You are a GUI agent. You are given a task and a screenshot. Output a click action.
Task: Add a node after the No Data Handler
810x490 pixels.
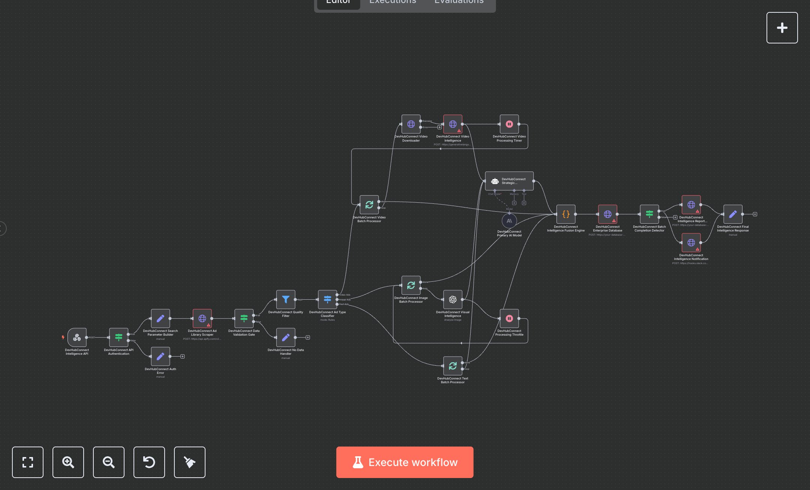(x=307, y=338)
